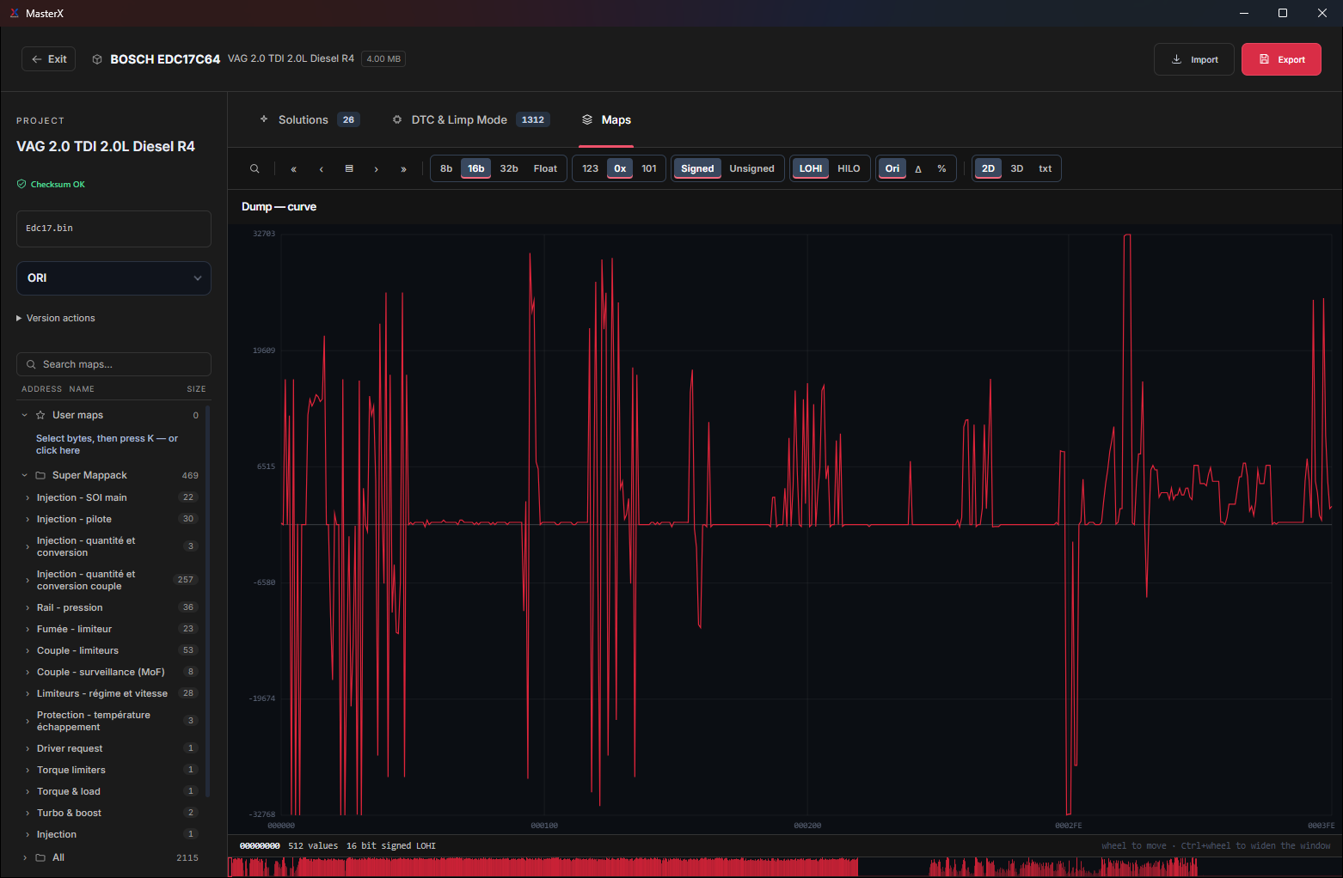
Task: Set values to Unsigned
Action: (x=751, y=168)
